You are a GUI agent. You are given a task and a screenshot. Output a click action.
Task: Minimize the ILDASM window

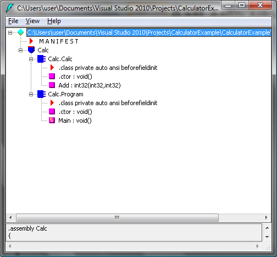(228, 6)
